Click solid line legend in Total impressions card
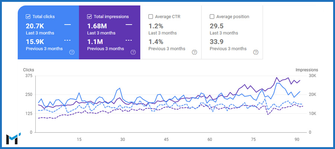Screen dimensions: 335x149 pos(129,25)
